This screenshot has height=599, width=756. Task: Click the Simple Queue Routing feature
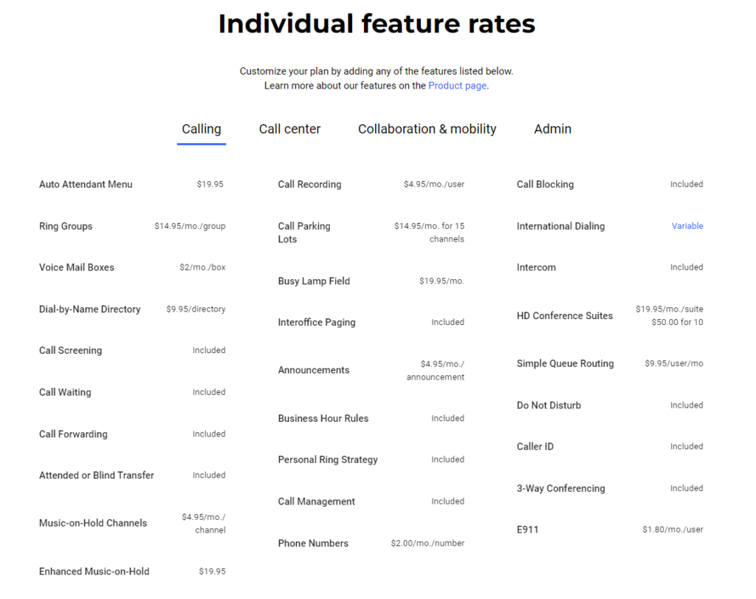click(565, 363)
